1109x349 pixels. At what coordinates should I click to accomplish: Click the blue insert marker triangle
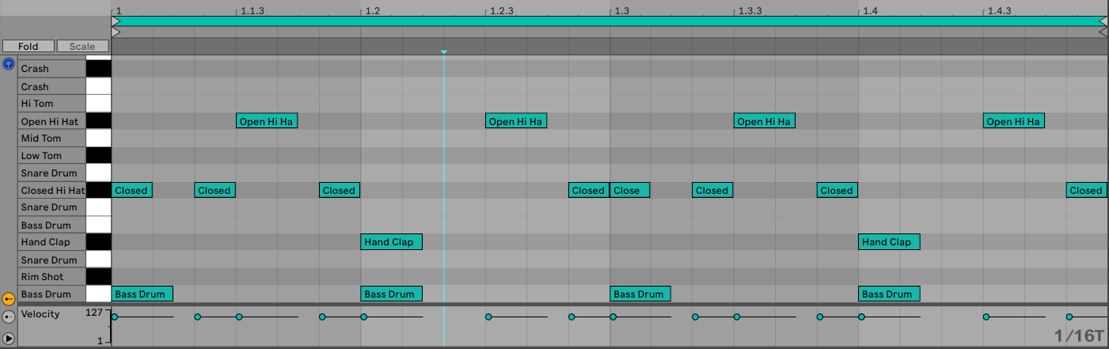(x=444, y=52)
